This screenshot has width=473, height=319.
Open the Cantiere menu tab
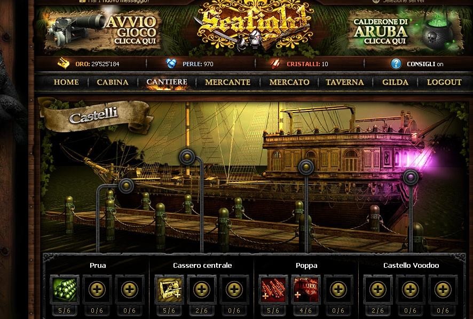click(x=167, y=82)
